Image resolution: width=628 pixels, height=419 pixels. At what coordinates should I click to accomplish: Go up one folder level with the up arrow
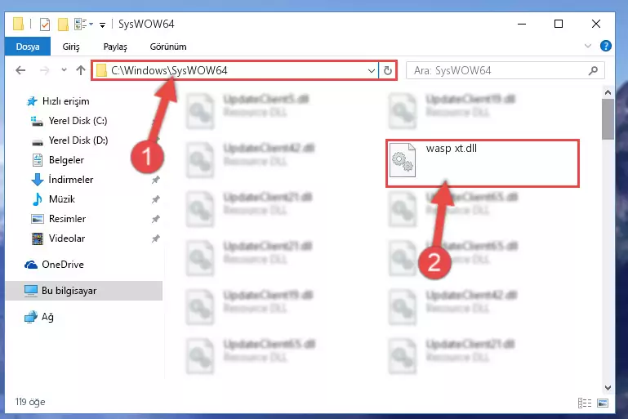click(81, 70)
